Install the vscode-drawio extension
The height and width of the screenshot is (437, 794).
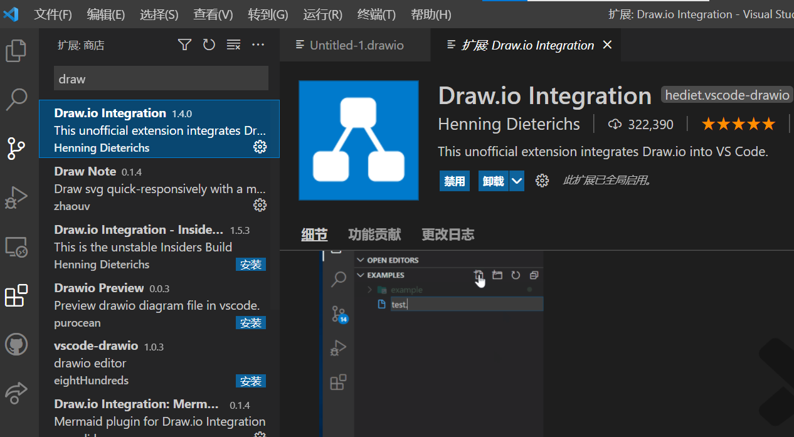[250, 381]
